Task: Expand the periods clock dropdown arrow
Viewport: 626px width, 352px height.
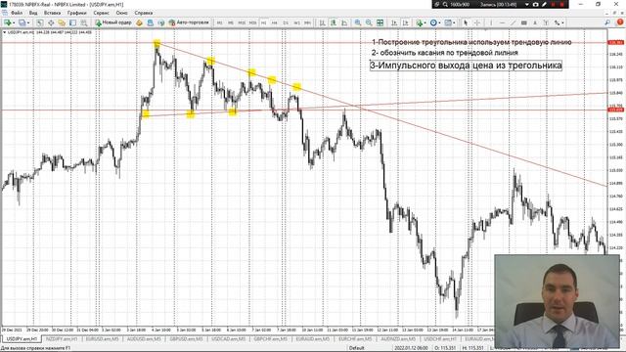Action: 440,23
